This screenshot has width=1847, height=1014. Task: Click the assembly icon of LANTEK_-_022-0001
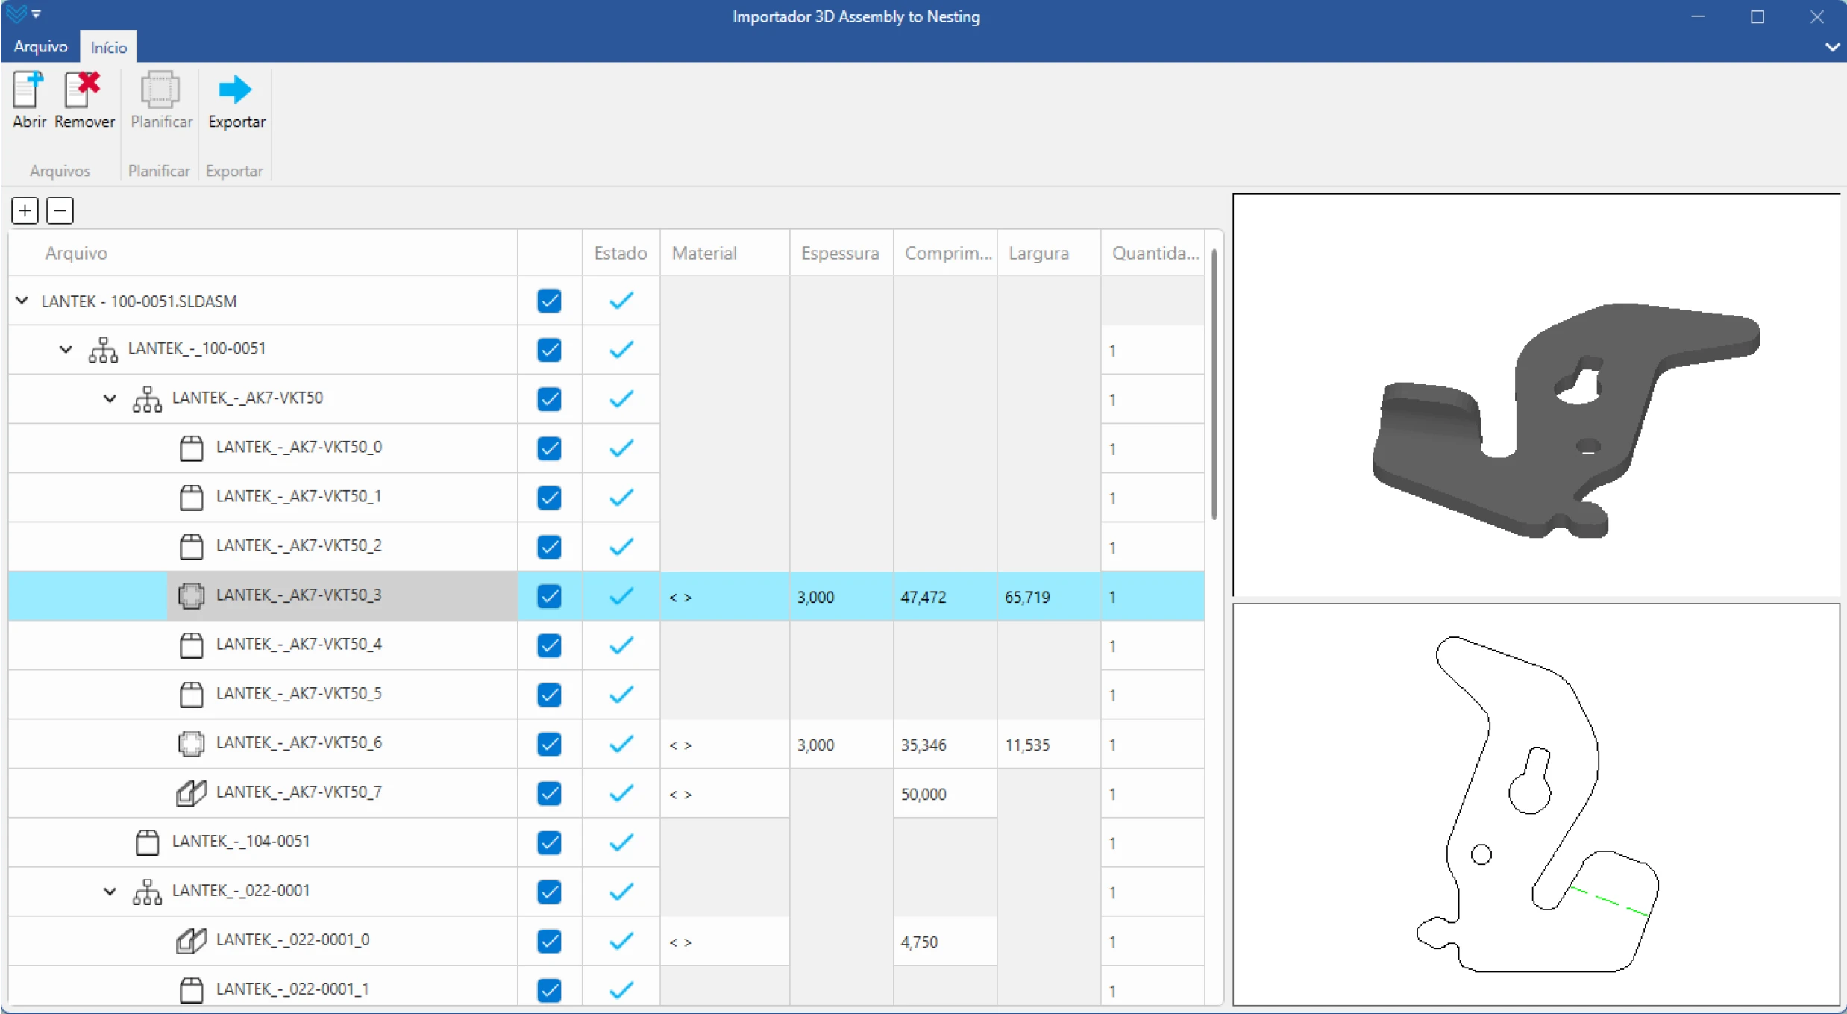click(x=147, y=891)
